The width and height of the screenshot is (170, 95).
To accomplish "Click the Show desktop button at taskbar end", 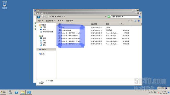I will click(x=169, y=92).
